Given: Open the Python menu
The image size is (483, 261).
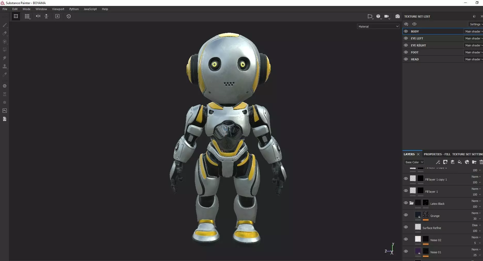Looking at the screenshot, I should tap(74, 9).
